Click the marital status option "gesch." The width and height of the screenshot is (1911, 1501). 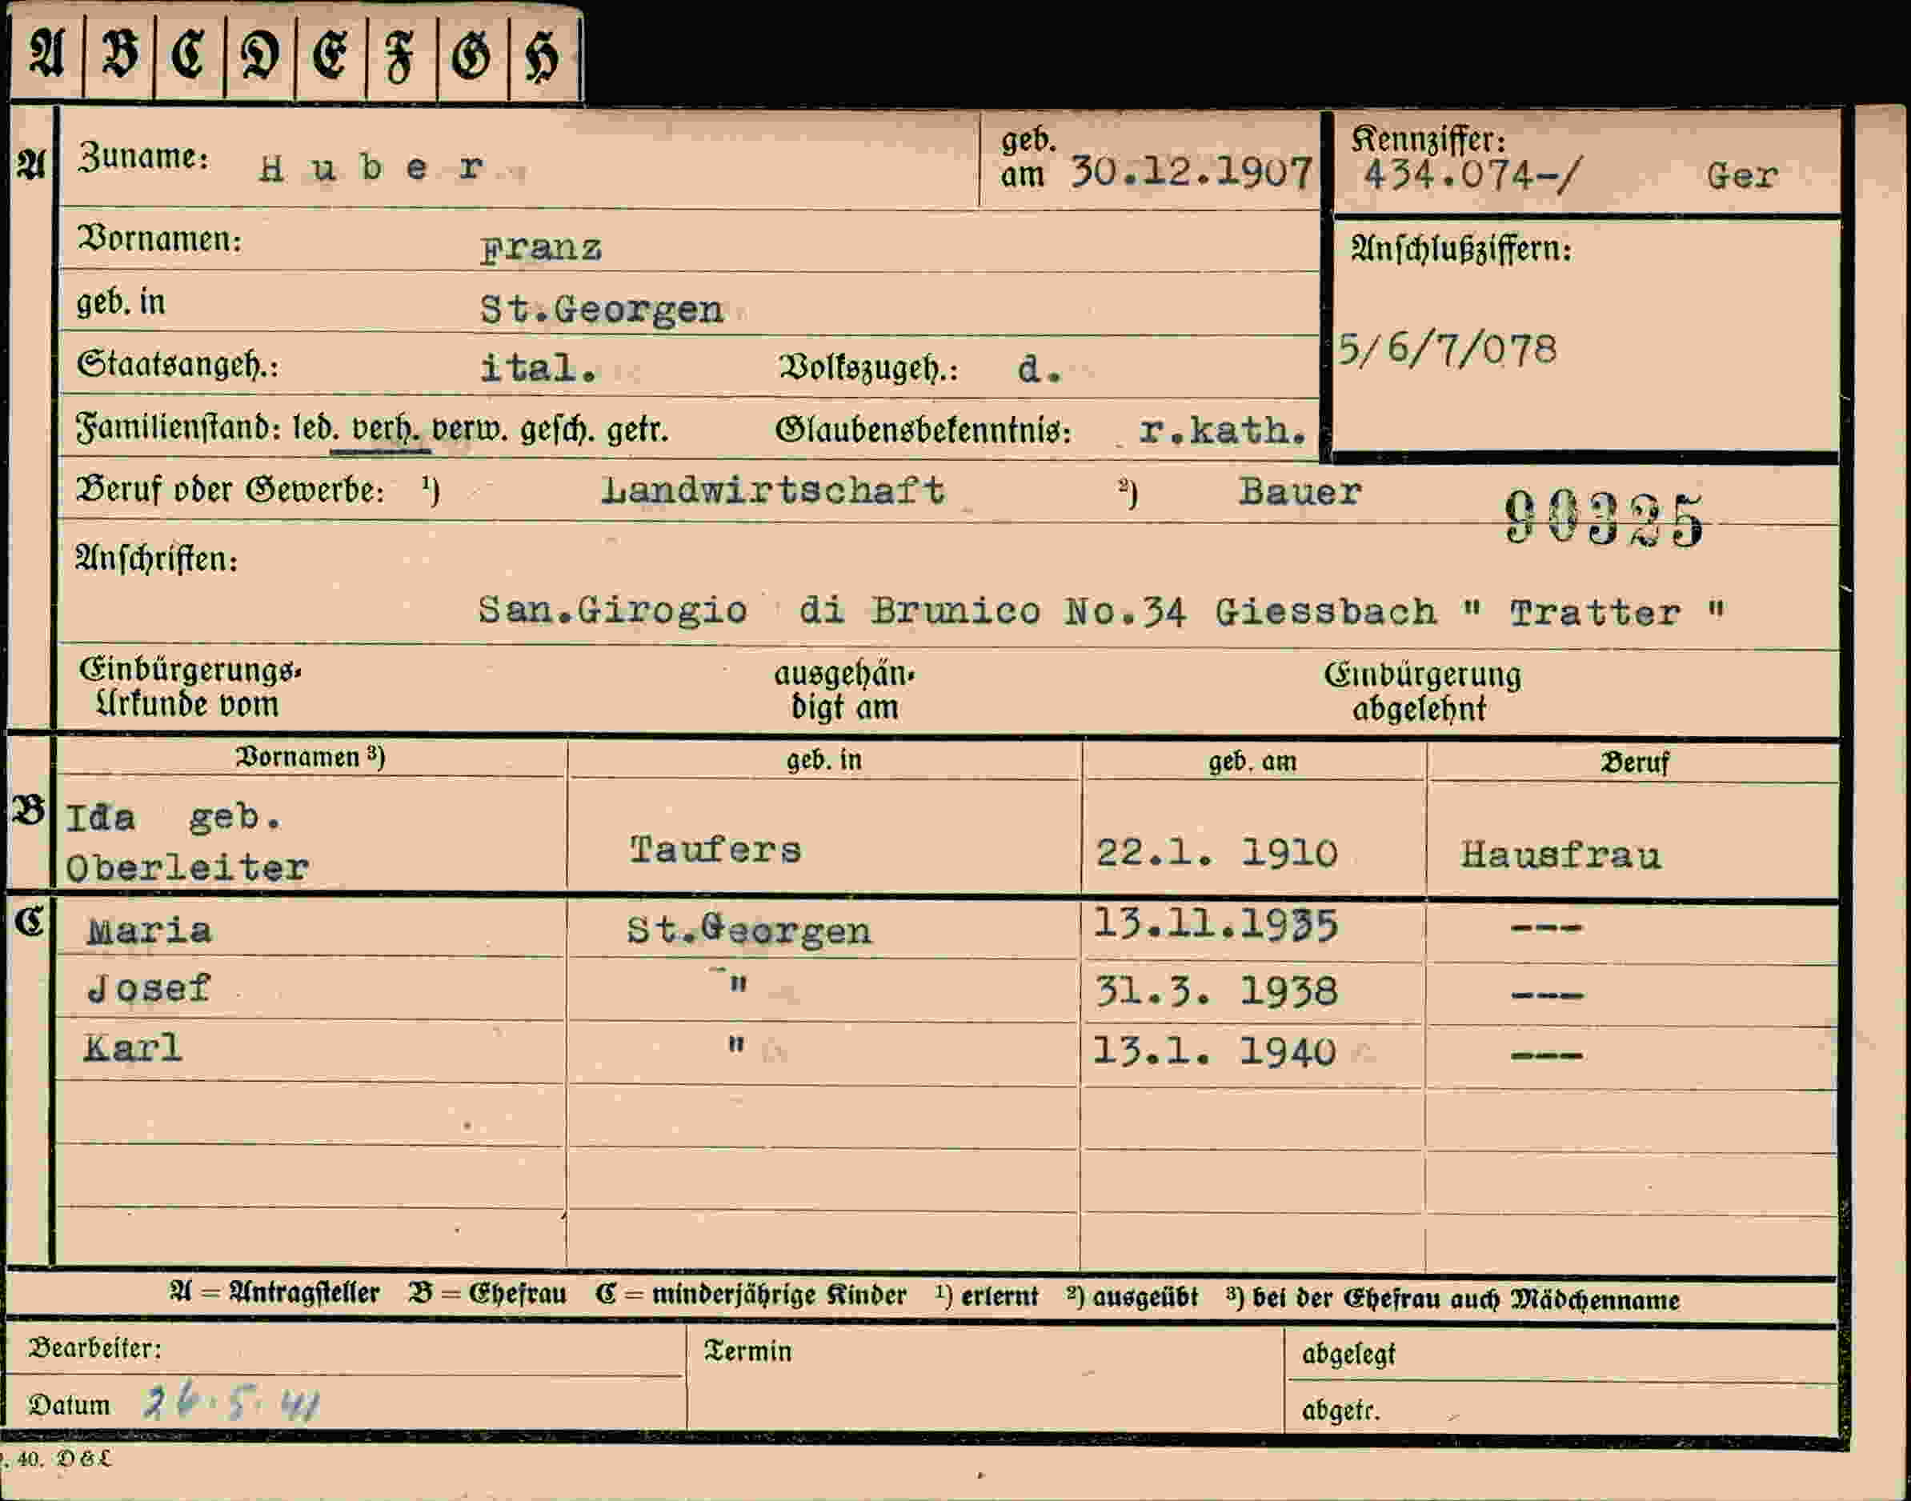[x=559, y=430]
